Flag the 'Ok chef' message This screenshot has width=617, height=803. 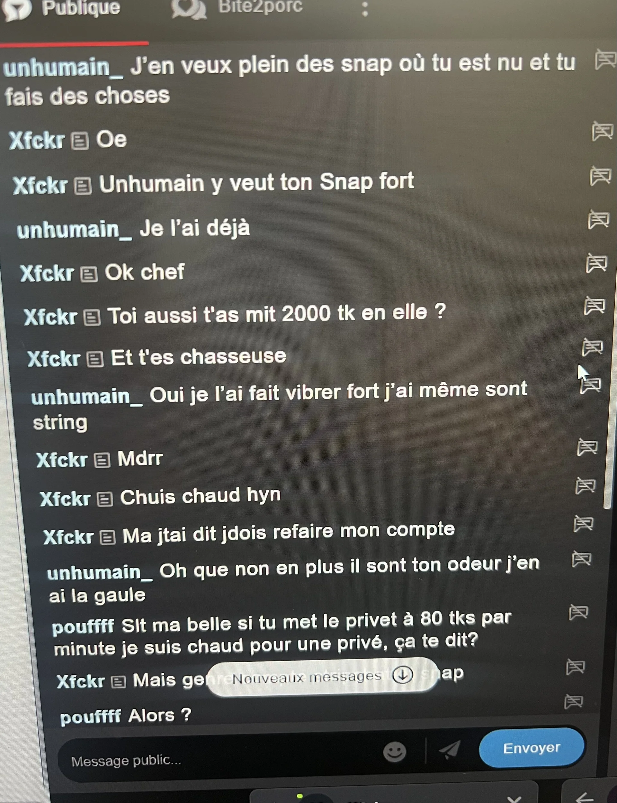coord(596,263)
